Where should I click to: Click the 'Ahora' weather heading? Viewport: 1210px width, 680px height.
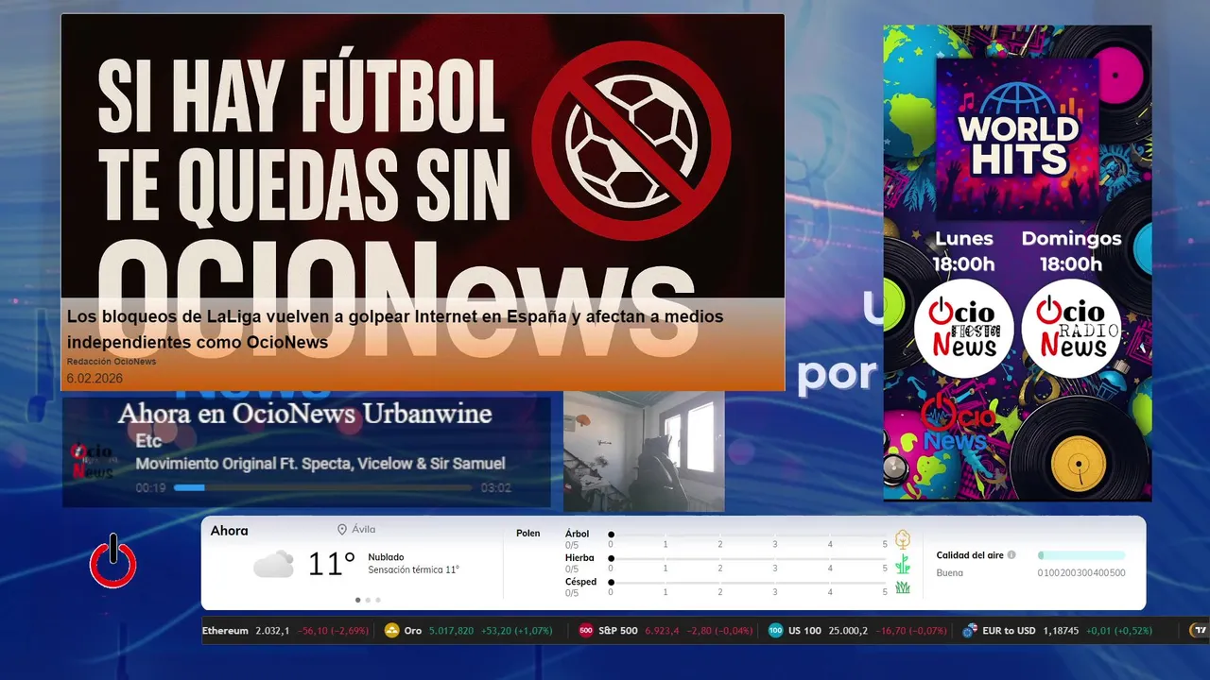pyautogui.click(x=230, y=531)
